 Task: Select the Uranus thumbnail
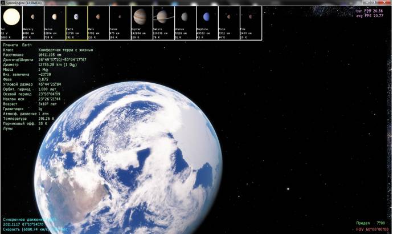pyautogui.click(x=186, y=23)
